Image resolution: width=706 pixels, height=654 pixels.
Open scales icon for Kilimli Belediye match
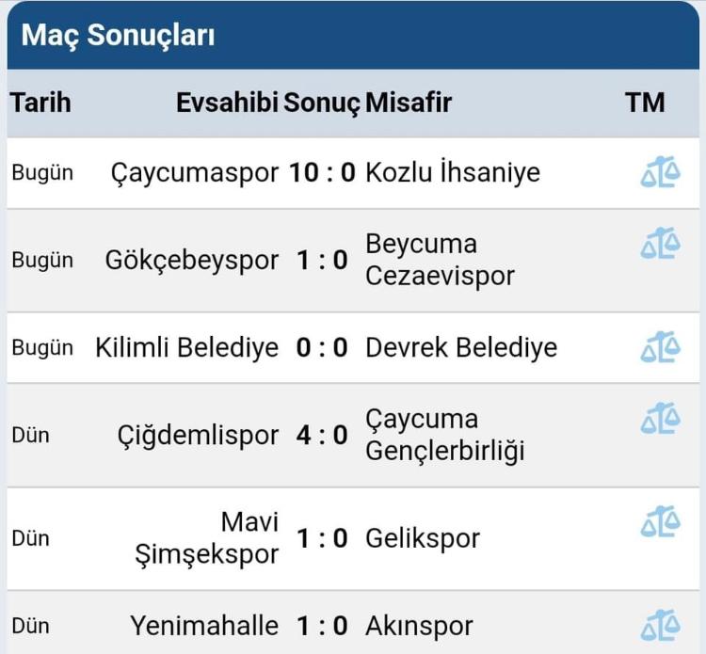[660, 347]
